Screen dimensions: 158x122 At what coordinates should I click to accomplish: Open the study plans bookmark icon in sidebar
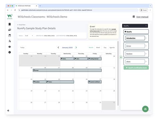click(x=10, y=35)
